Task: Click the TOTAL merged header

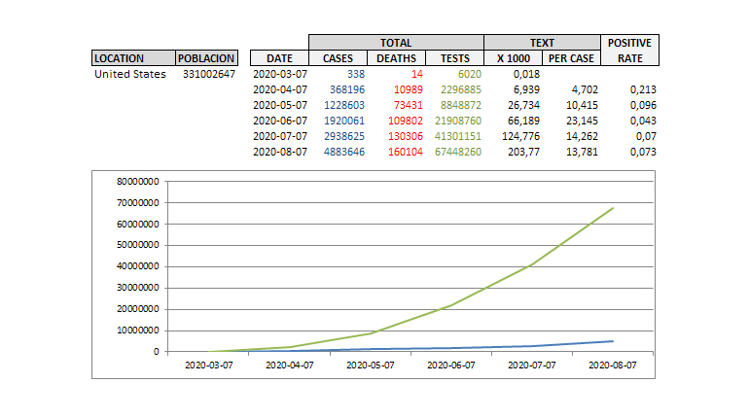Action: click(x=396, y=43)
